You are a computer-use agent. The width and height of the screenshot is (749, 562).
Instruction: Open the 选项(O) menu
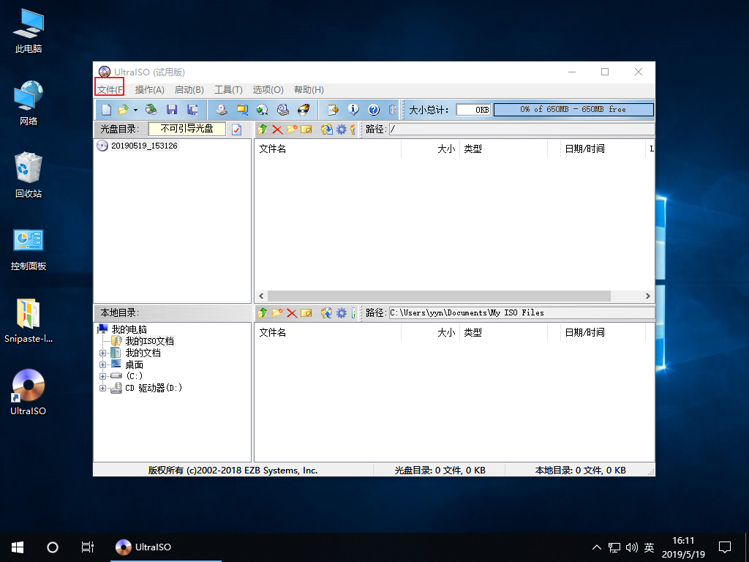(x=268, y=90)
